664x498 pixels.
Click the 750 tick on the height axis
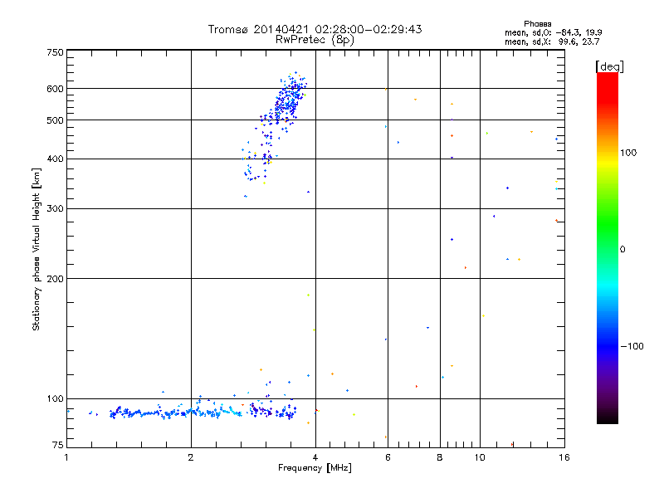(x=55, y=52)
